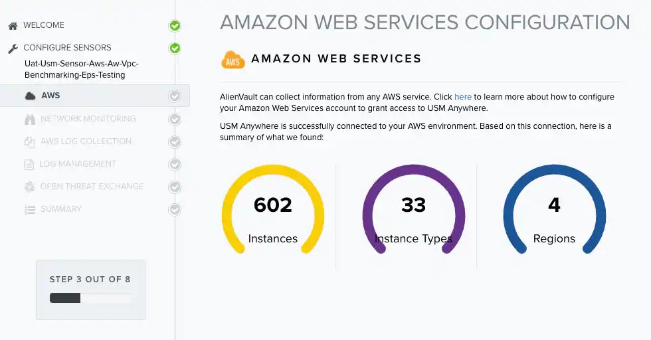Click the step 3 of 8 progress bar
This screenshot has width=651, height=340.
point(90,297)
